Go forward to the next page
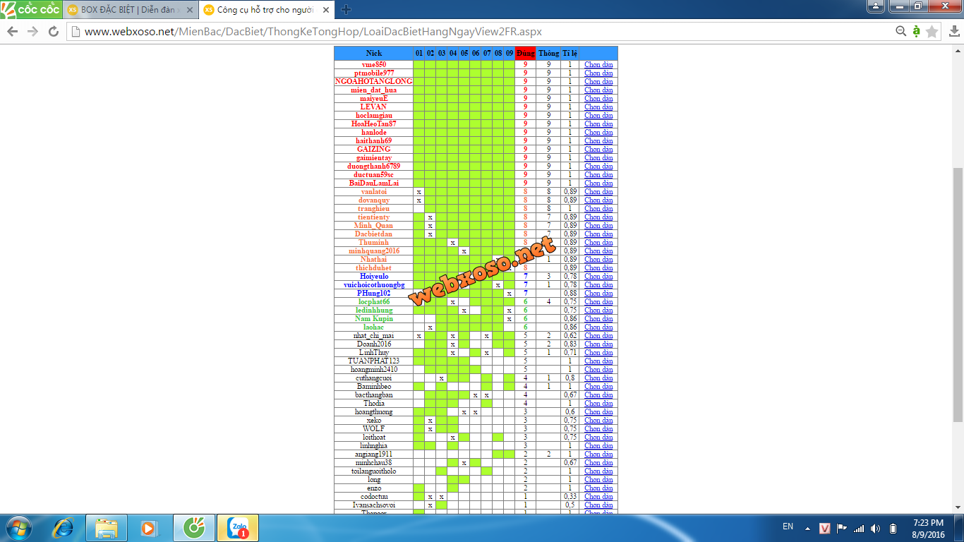Image resolution: width=964 pixels, height=542 pixels. point(32,32)
